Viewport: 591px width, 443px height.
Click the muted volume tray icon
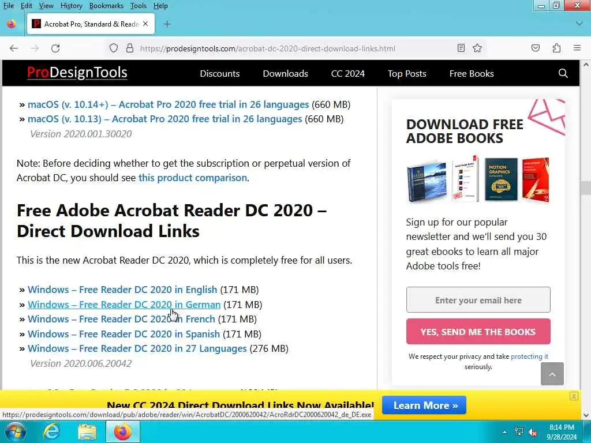pyautogui.click(x=533, y=432)
